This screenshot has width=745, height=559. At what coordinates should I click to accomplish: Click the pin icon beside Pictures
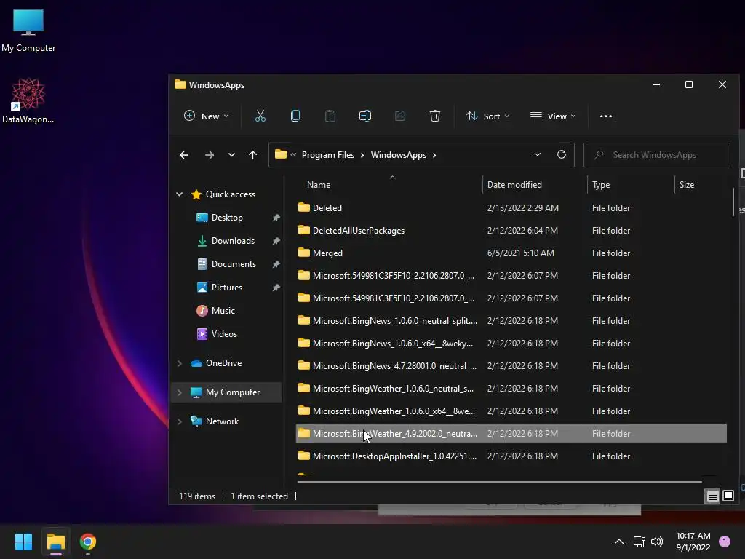point(276,288)
